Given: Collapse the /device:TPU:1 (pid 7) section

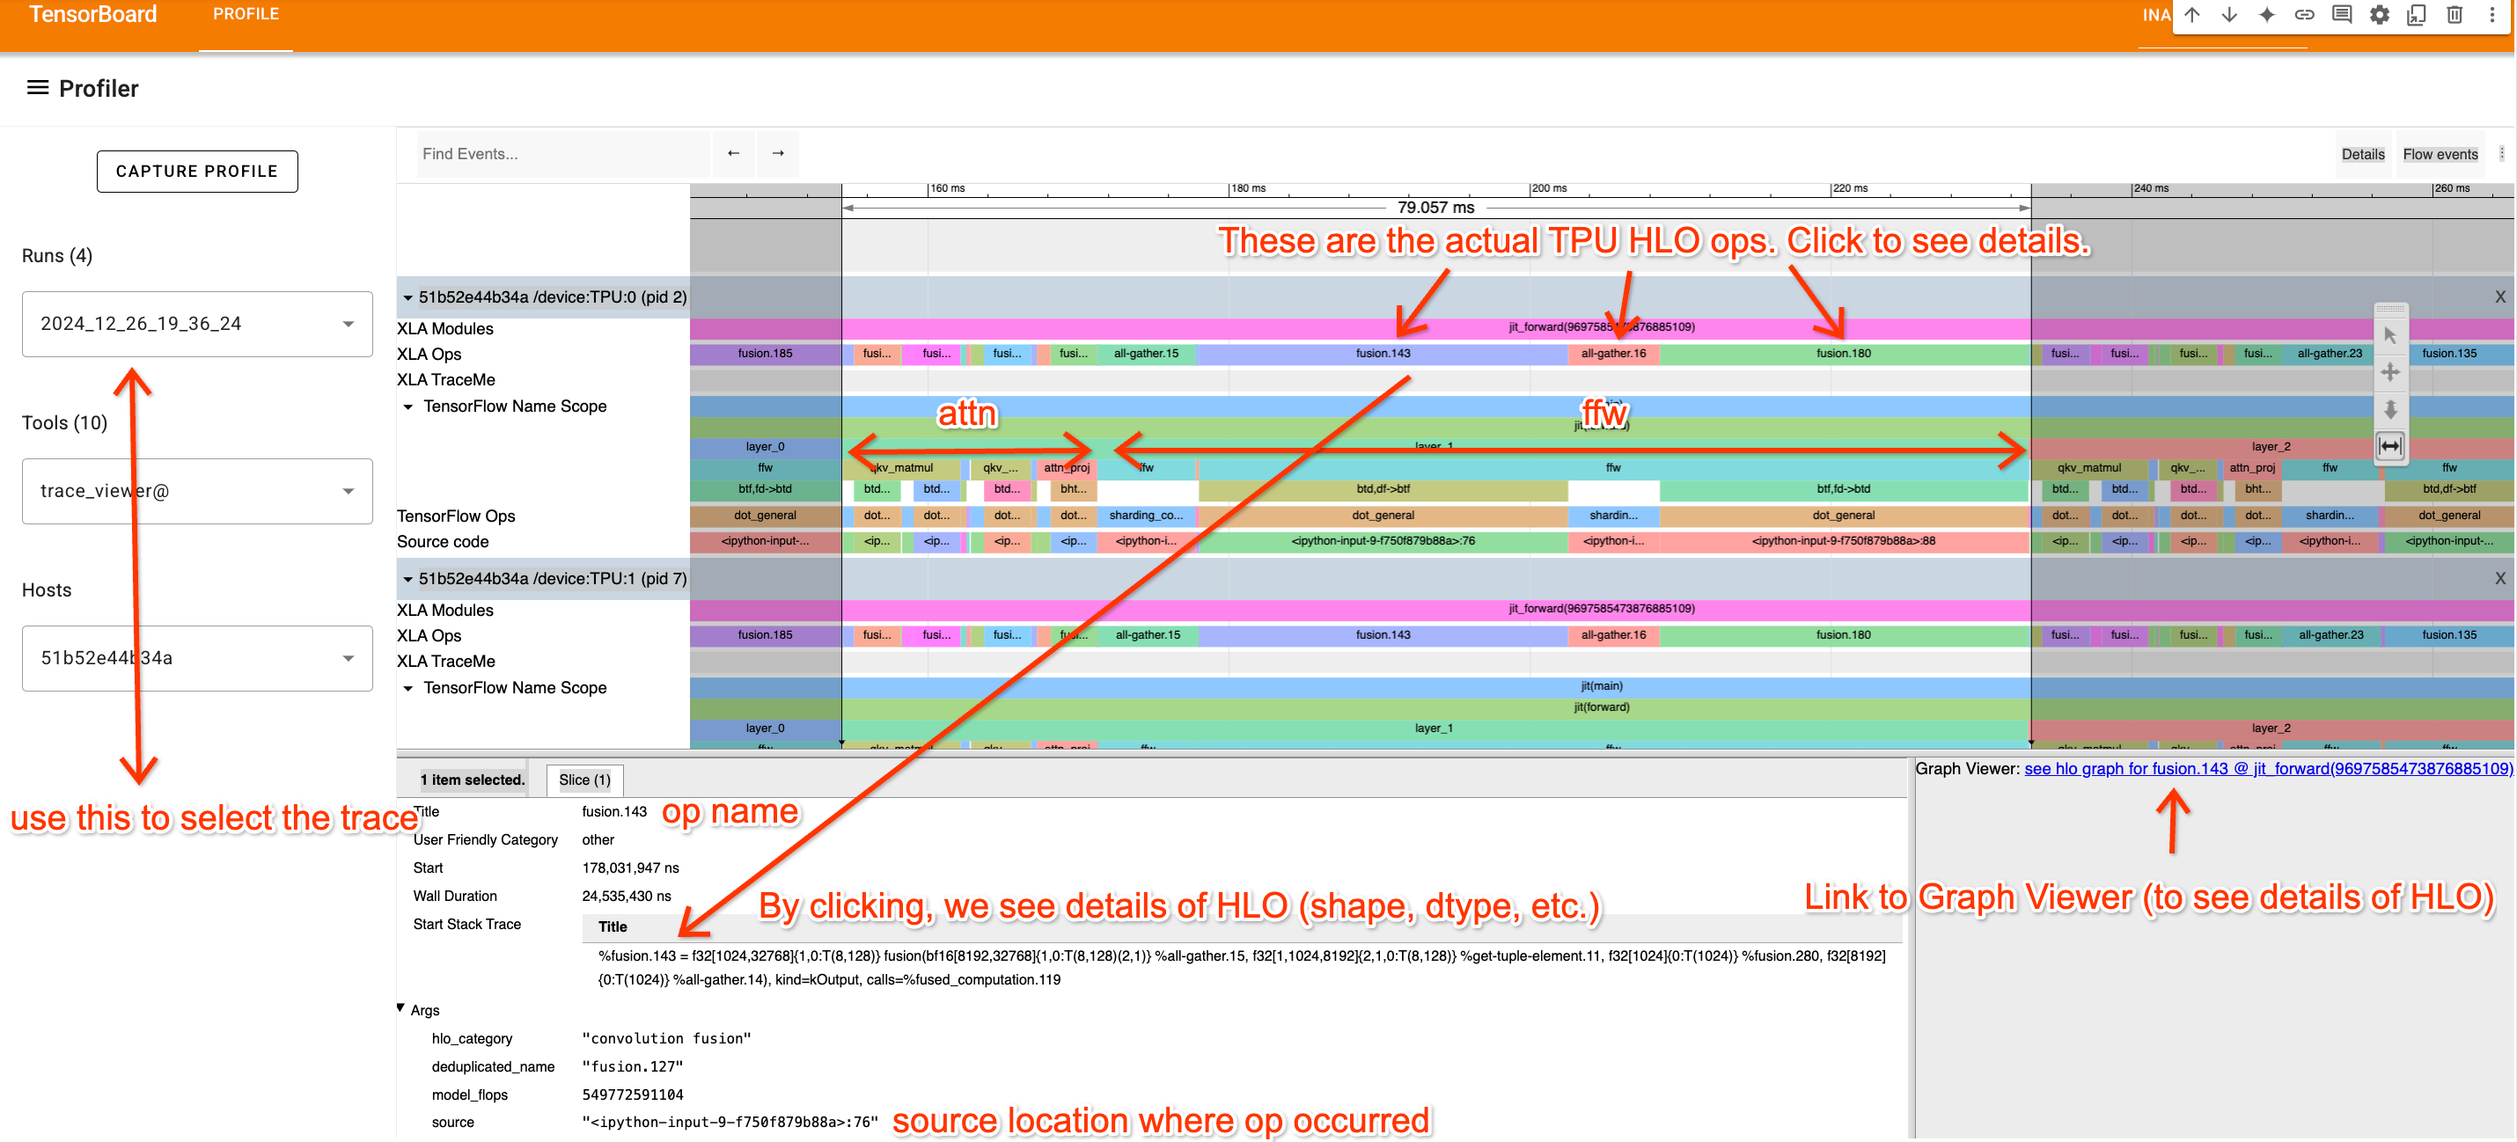Looking at the screenshot, I should tap(408, 579).
